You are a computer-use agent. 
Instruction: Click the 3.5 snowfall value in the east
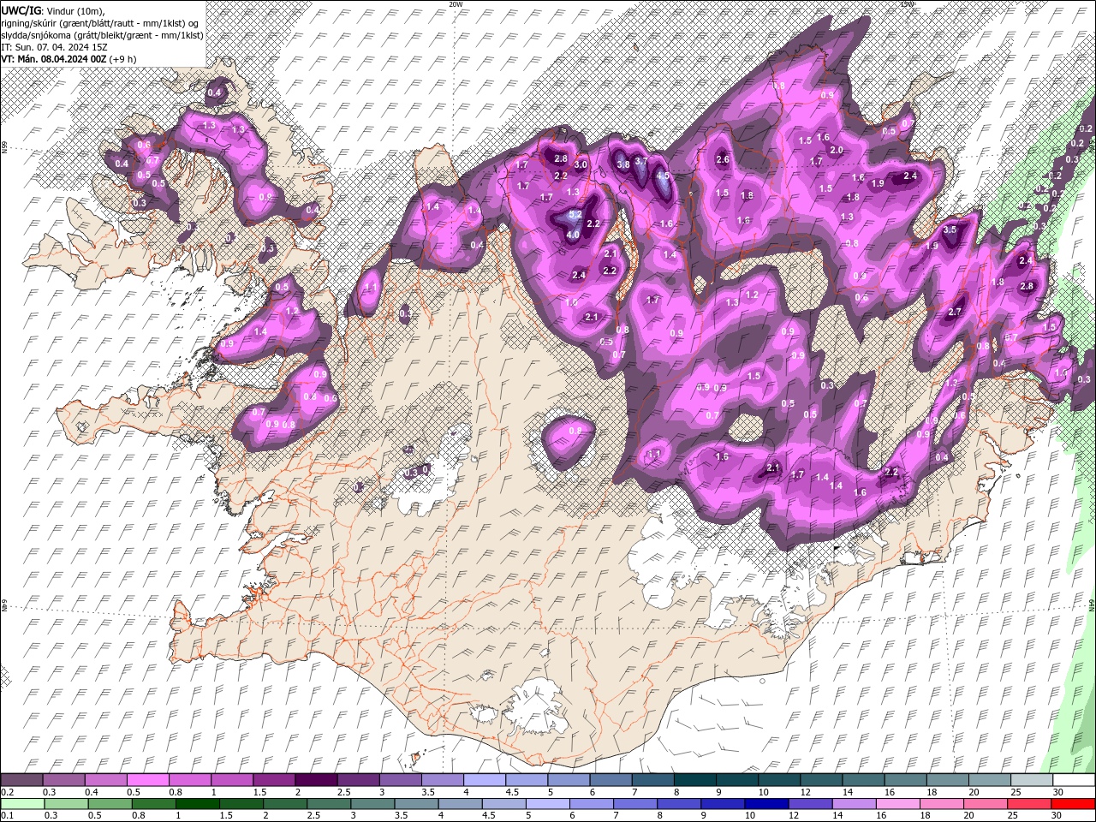pos(950,230)
